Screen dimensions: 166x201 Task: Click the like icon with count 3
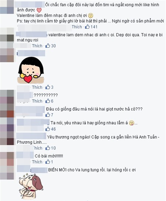click(x=48, y=87)
